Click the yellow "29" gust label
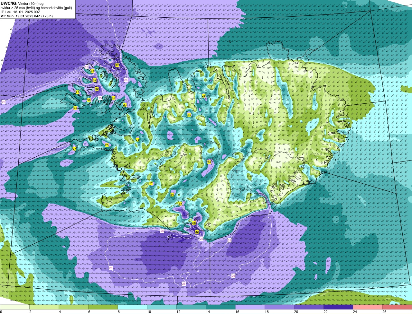Image resolution: width=412 pixels, height=314 pixels. (180, 204)
